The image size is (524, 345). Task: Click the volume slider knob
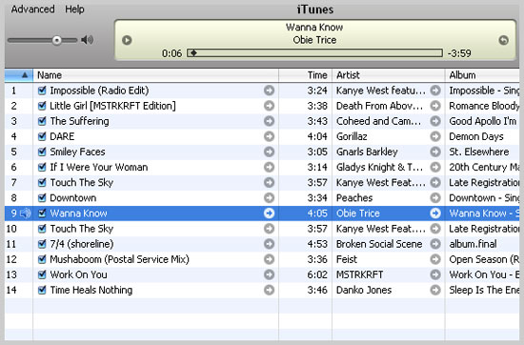(57, 40)
